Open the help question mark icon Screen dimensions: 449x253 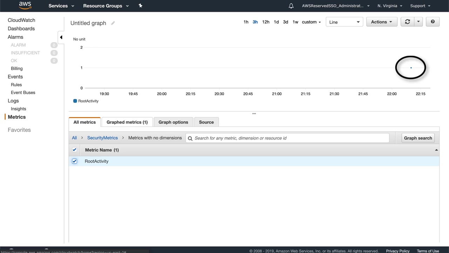tap(433, 22)
